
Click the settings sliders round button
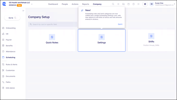pyautogui.click(x=145, y=4)
